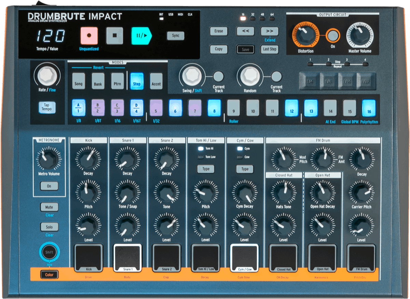Screen dimensions: 410x299
Task: Hit the red Record button
Action: [89, 36]
